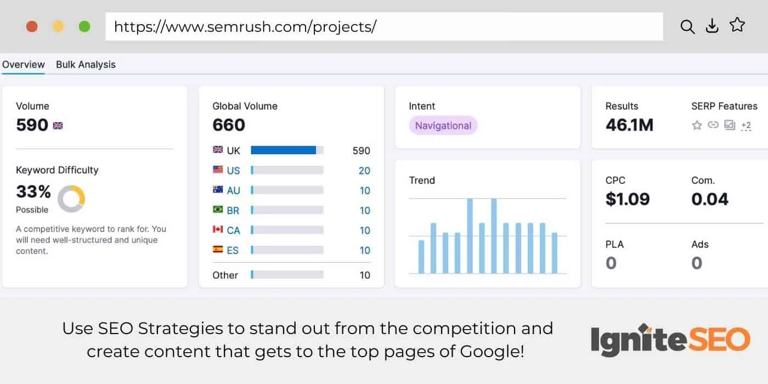Switch to the Overview tab
This screenshot has width=768, height=384.
coord(23,64)
